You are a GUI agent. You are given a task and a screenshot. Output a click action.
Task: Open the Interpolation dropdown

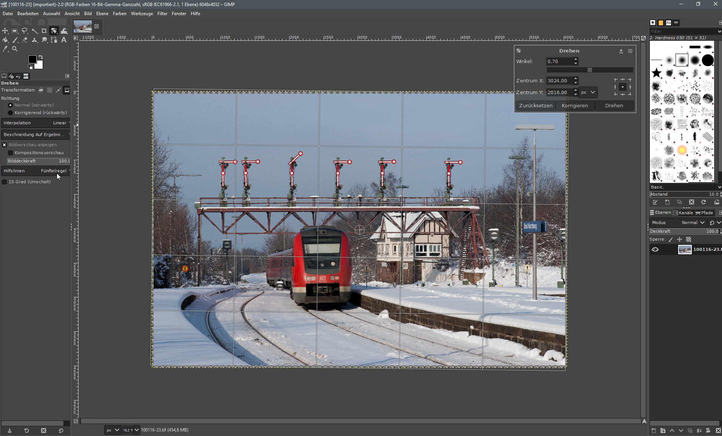(x=36, y=123)
